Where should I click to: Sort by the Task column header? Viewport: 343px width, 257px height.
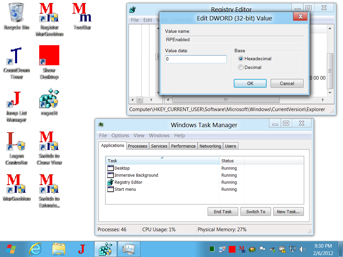(162, 161)
